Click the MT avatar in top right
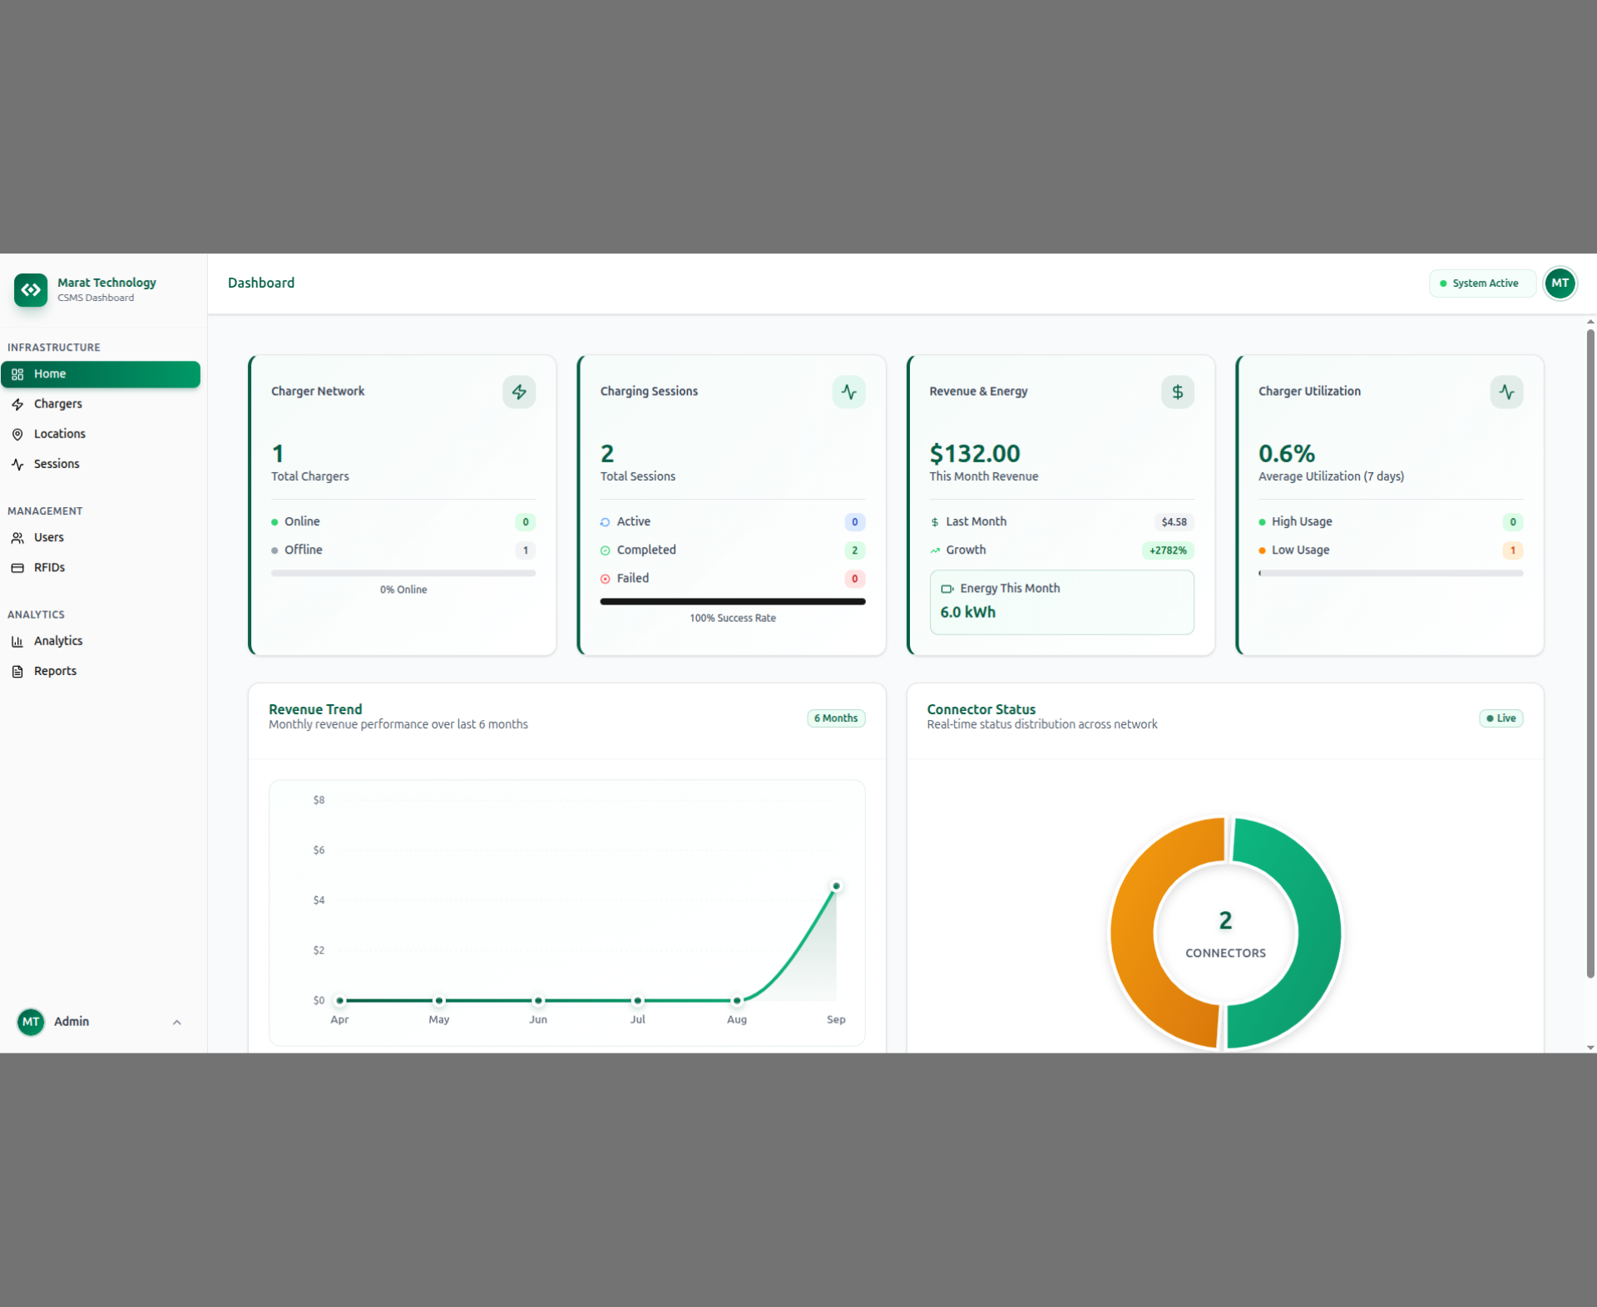The height and width of the screenshot is (1307, 1597). point(1560,284)
